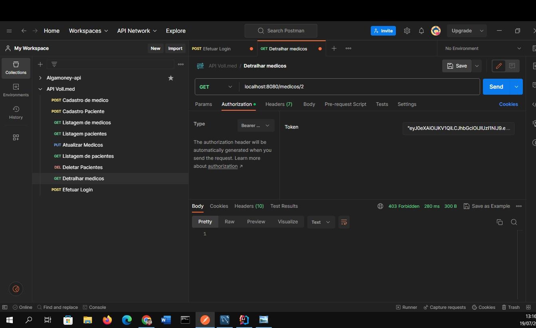Expand the Algamoney-api collection
536x328 pixels.
tap(40, 78)
